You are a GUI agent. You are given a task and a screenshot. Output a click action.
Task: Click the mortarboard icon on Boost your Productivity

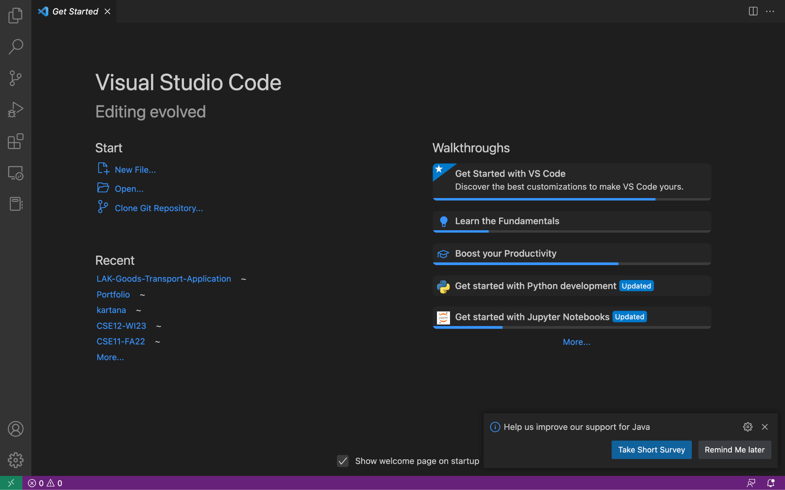443,254
